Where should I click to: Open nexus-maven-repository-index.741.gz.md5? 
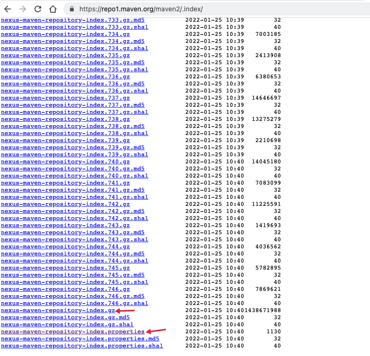pos(73,190)
